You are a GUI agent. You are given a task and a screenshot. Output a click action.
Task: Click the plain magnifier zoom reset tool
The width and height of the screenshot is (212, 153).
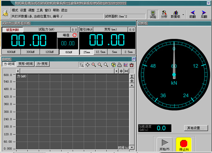tap(106, 65)
